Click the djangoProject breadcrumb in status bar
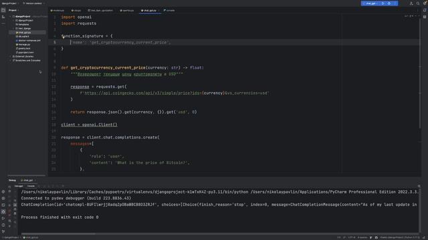Viewport: 428px width, 240px height. pos(11,237)
